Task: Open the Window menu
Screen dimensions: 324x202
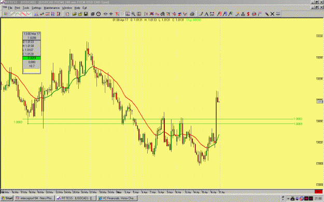Action: pyautogui.click(x=67, y=8)
